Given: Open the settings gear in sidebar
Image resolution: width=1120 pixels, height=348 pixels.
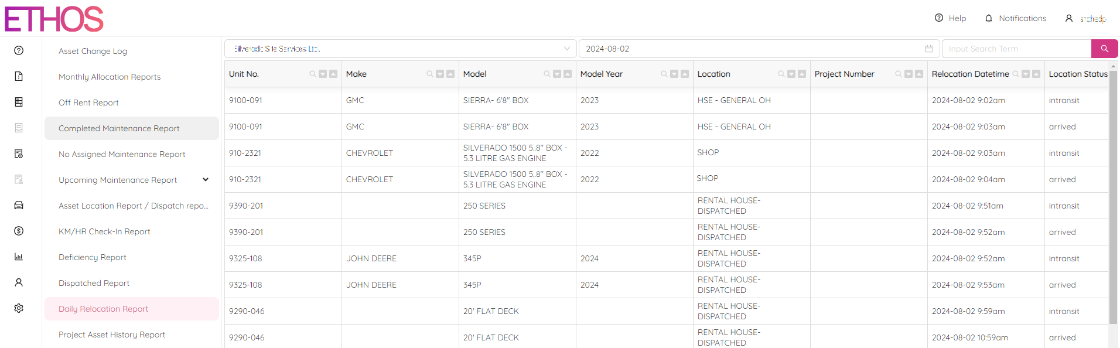Looking at the screenshot, I should (x=19, y=308).
